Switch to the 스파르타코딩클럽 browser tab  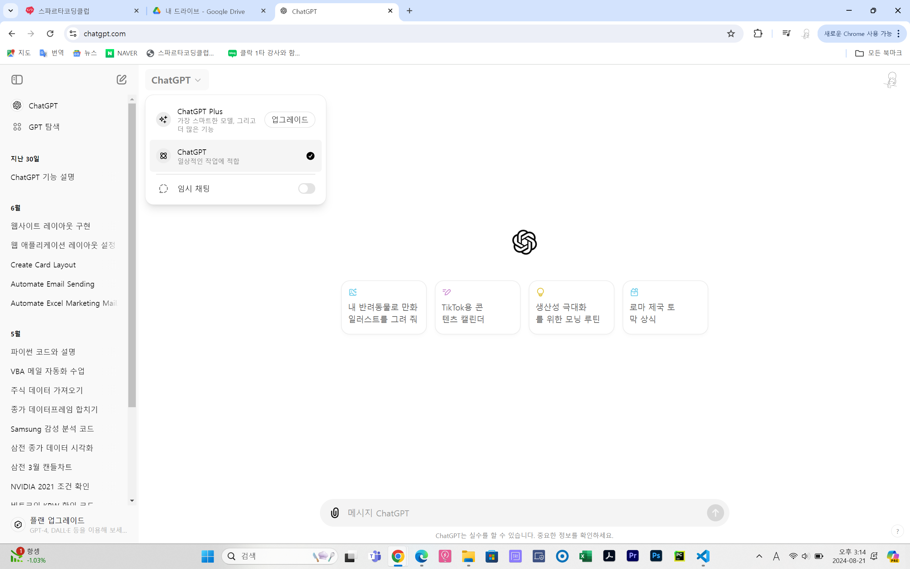point(83,11)
